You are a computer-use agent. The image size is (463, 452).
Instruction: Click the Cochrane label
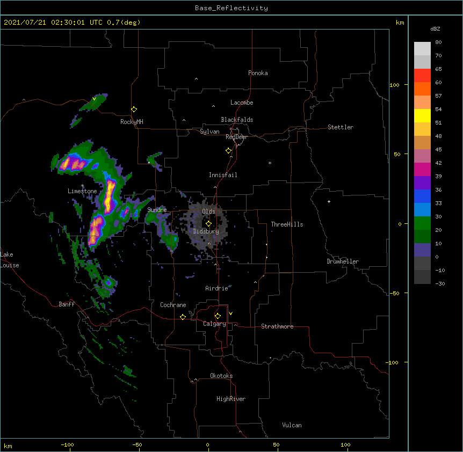tap(173, 305)
